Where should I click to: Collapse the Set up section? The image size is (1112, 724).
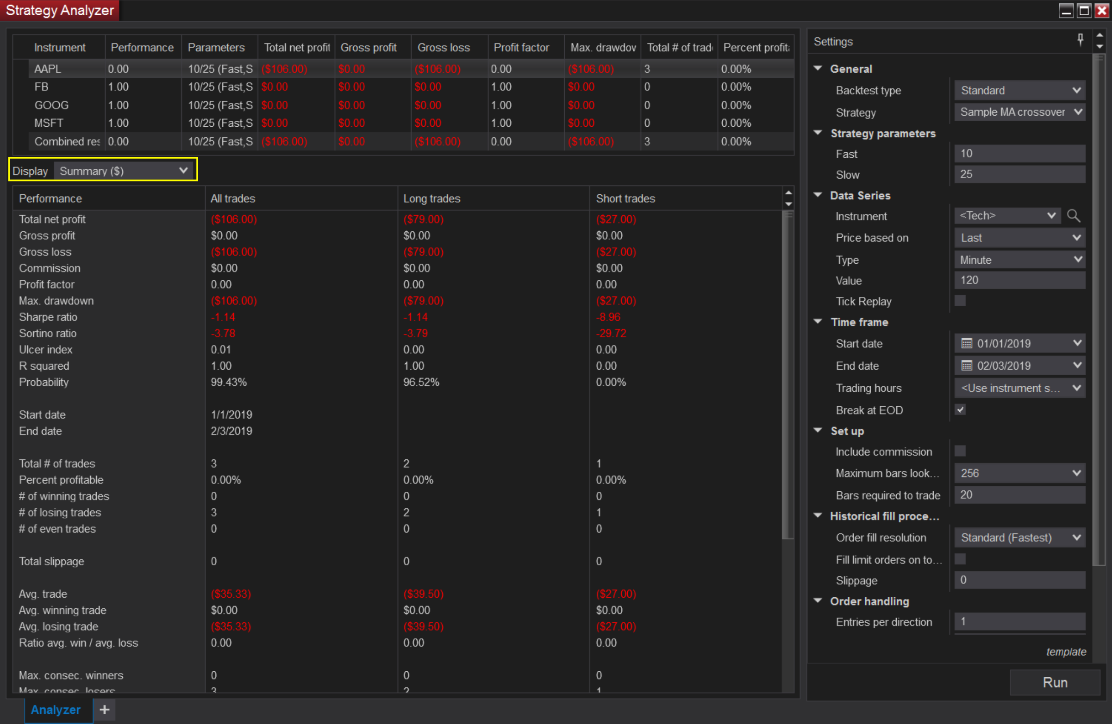pyautogui.click(x=818, y=430)
